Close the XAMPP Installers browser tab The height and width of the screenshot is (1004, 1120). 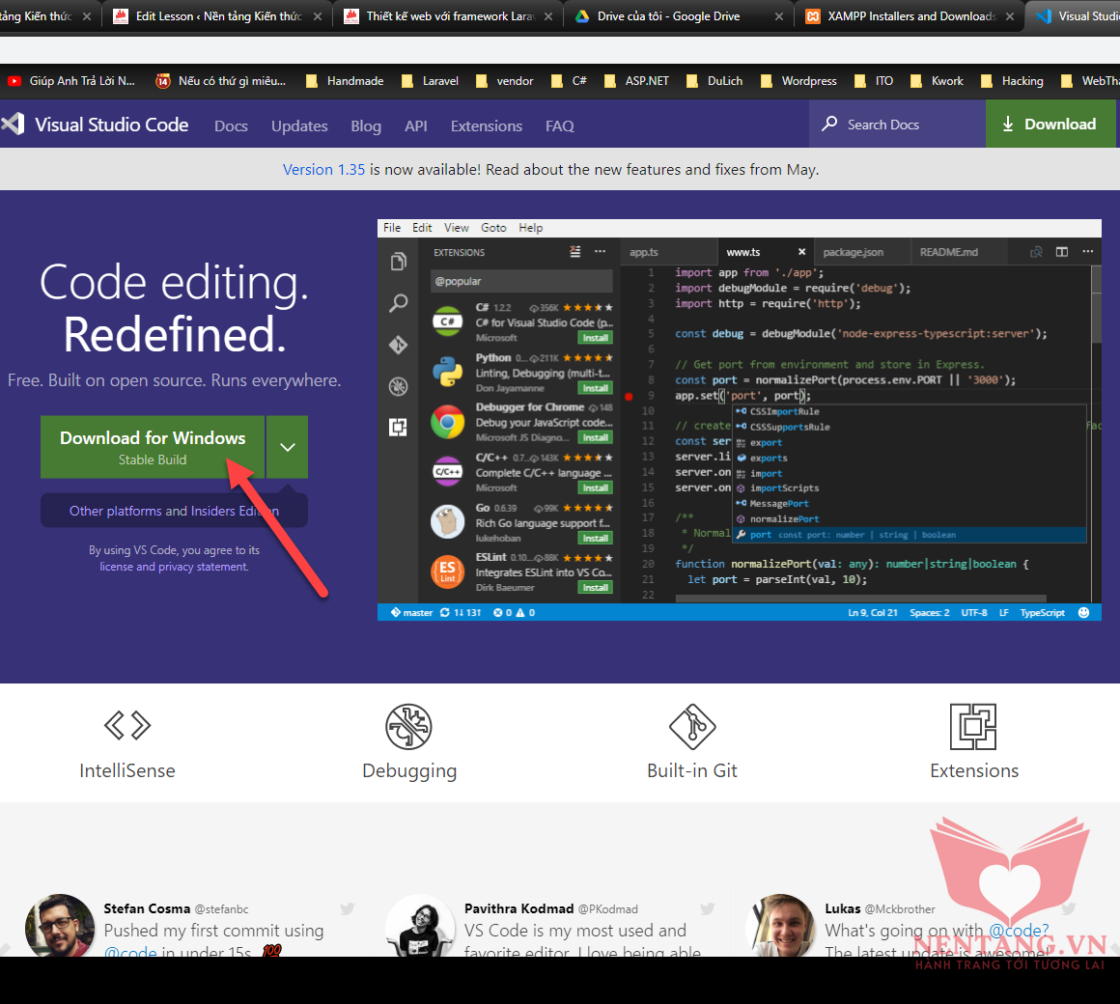click(1010, 16)
